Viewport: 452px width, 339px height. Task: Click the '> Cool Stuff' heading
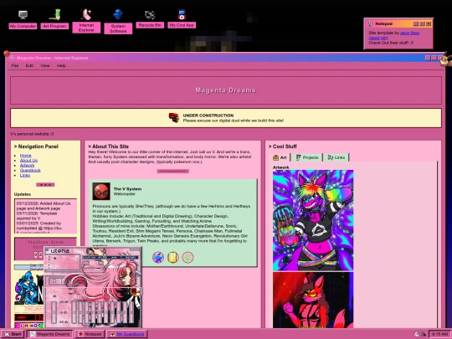[283, 146]
